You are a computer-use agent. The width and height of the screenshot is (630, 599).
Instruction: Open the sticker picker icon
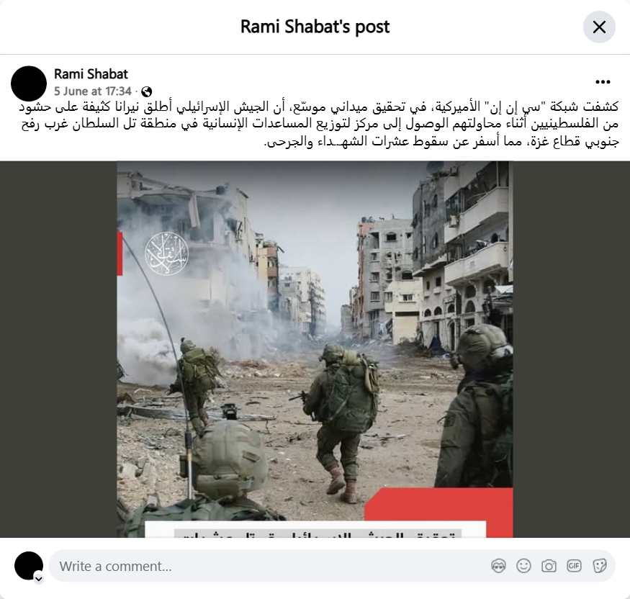click(599, 566)
